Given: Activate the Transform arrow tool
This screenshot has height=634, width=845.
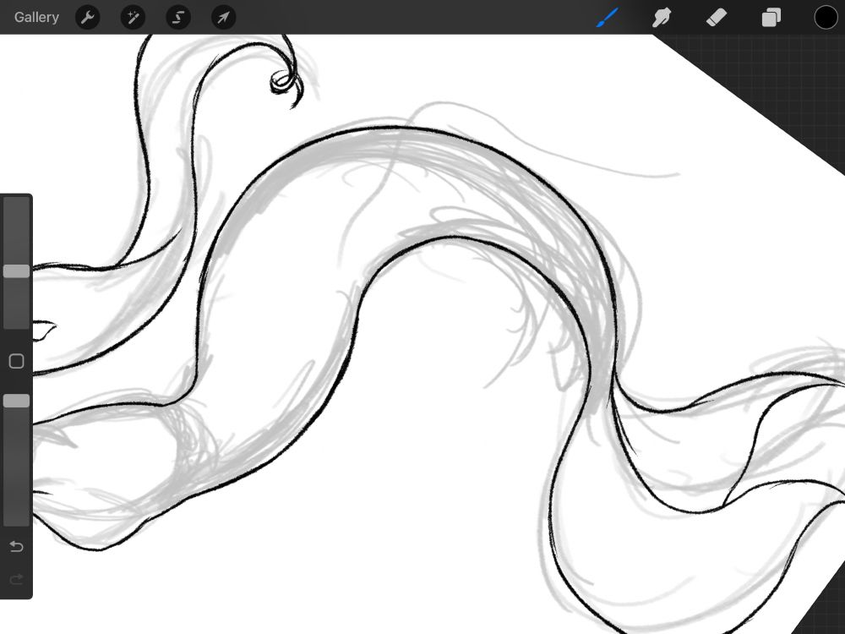Looking at the screenshot, I should pos(223,17).
